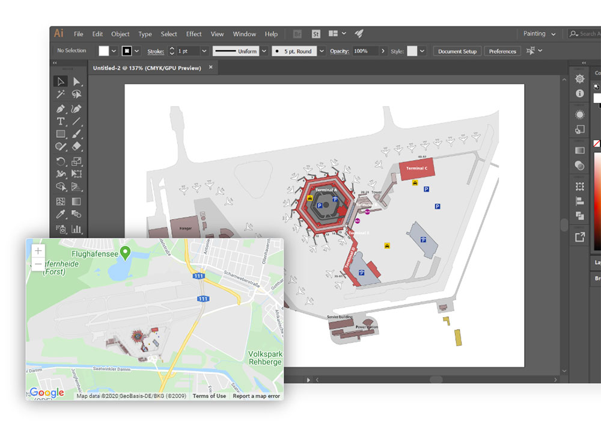Select the Rectangle tool
The image size is (601, 429).
pyautogui.click(x=60, y=134)
